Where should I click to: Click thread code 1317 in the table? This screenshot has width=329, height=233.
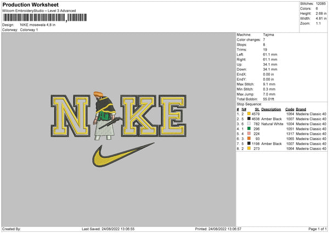[x=290, y=134]
